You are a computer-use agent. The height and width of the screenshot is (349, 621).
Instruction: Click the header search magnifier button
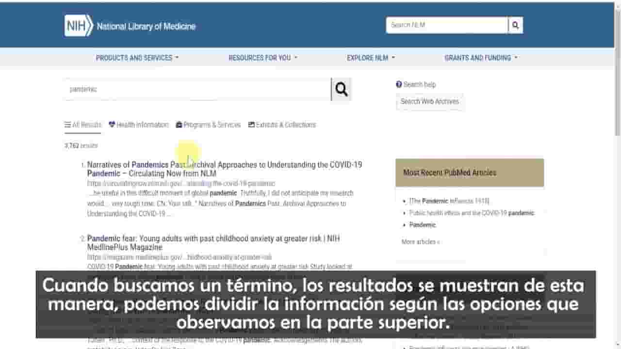(515, 25)
